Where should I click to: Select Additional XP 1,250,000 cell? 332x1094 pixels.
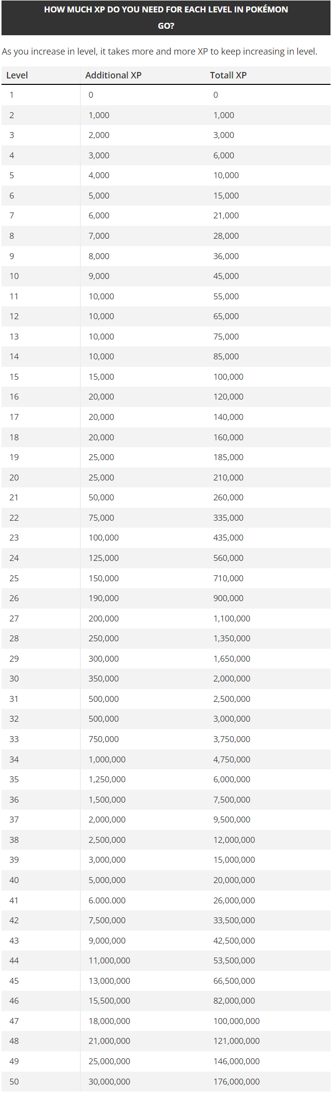tap(107, 779)
